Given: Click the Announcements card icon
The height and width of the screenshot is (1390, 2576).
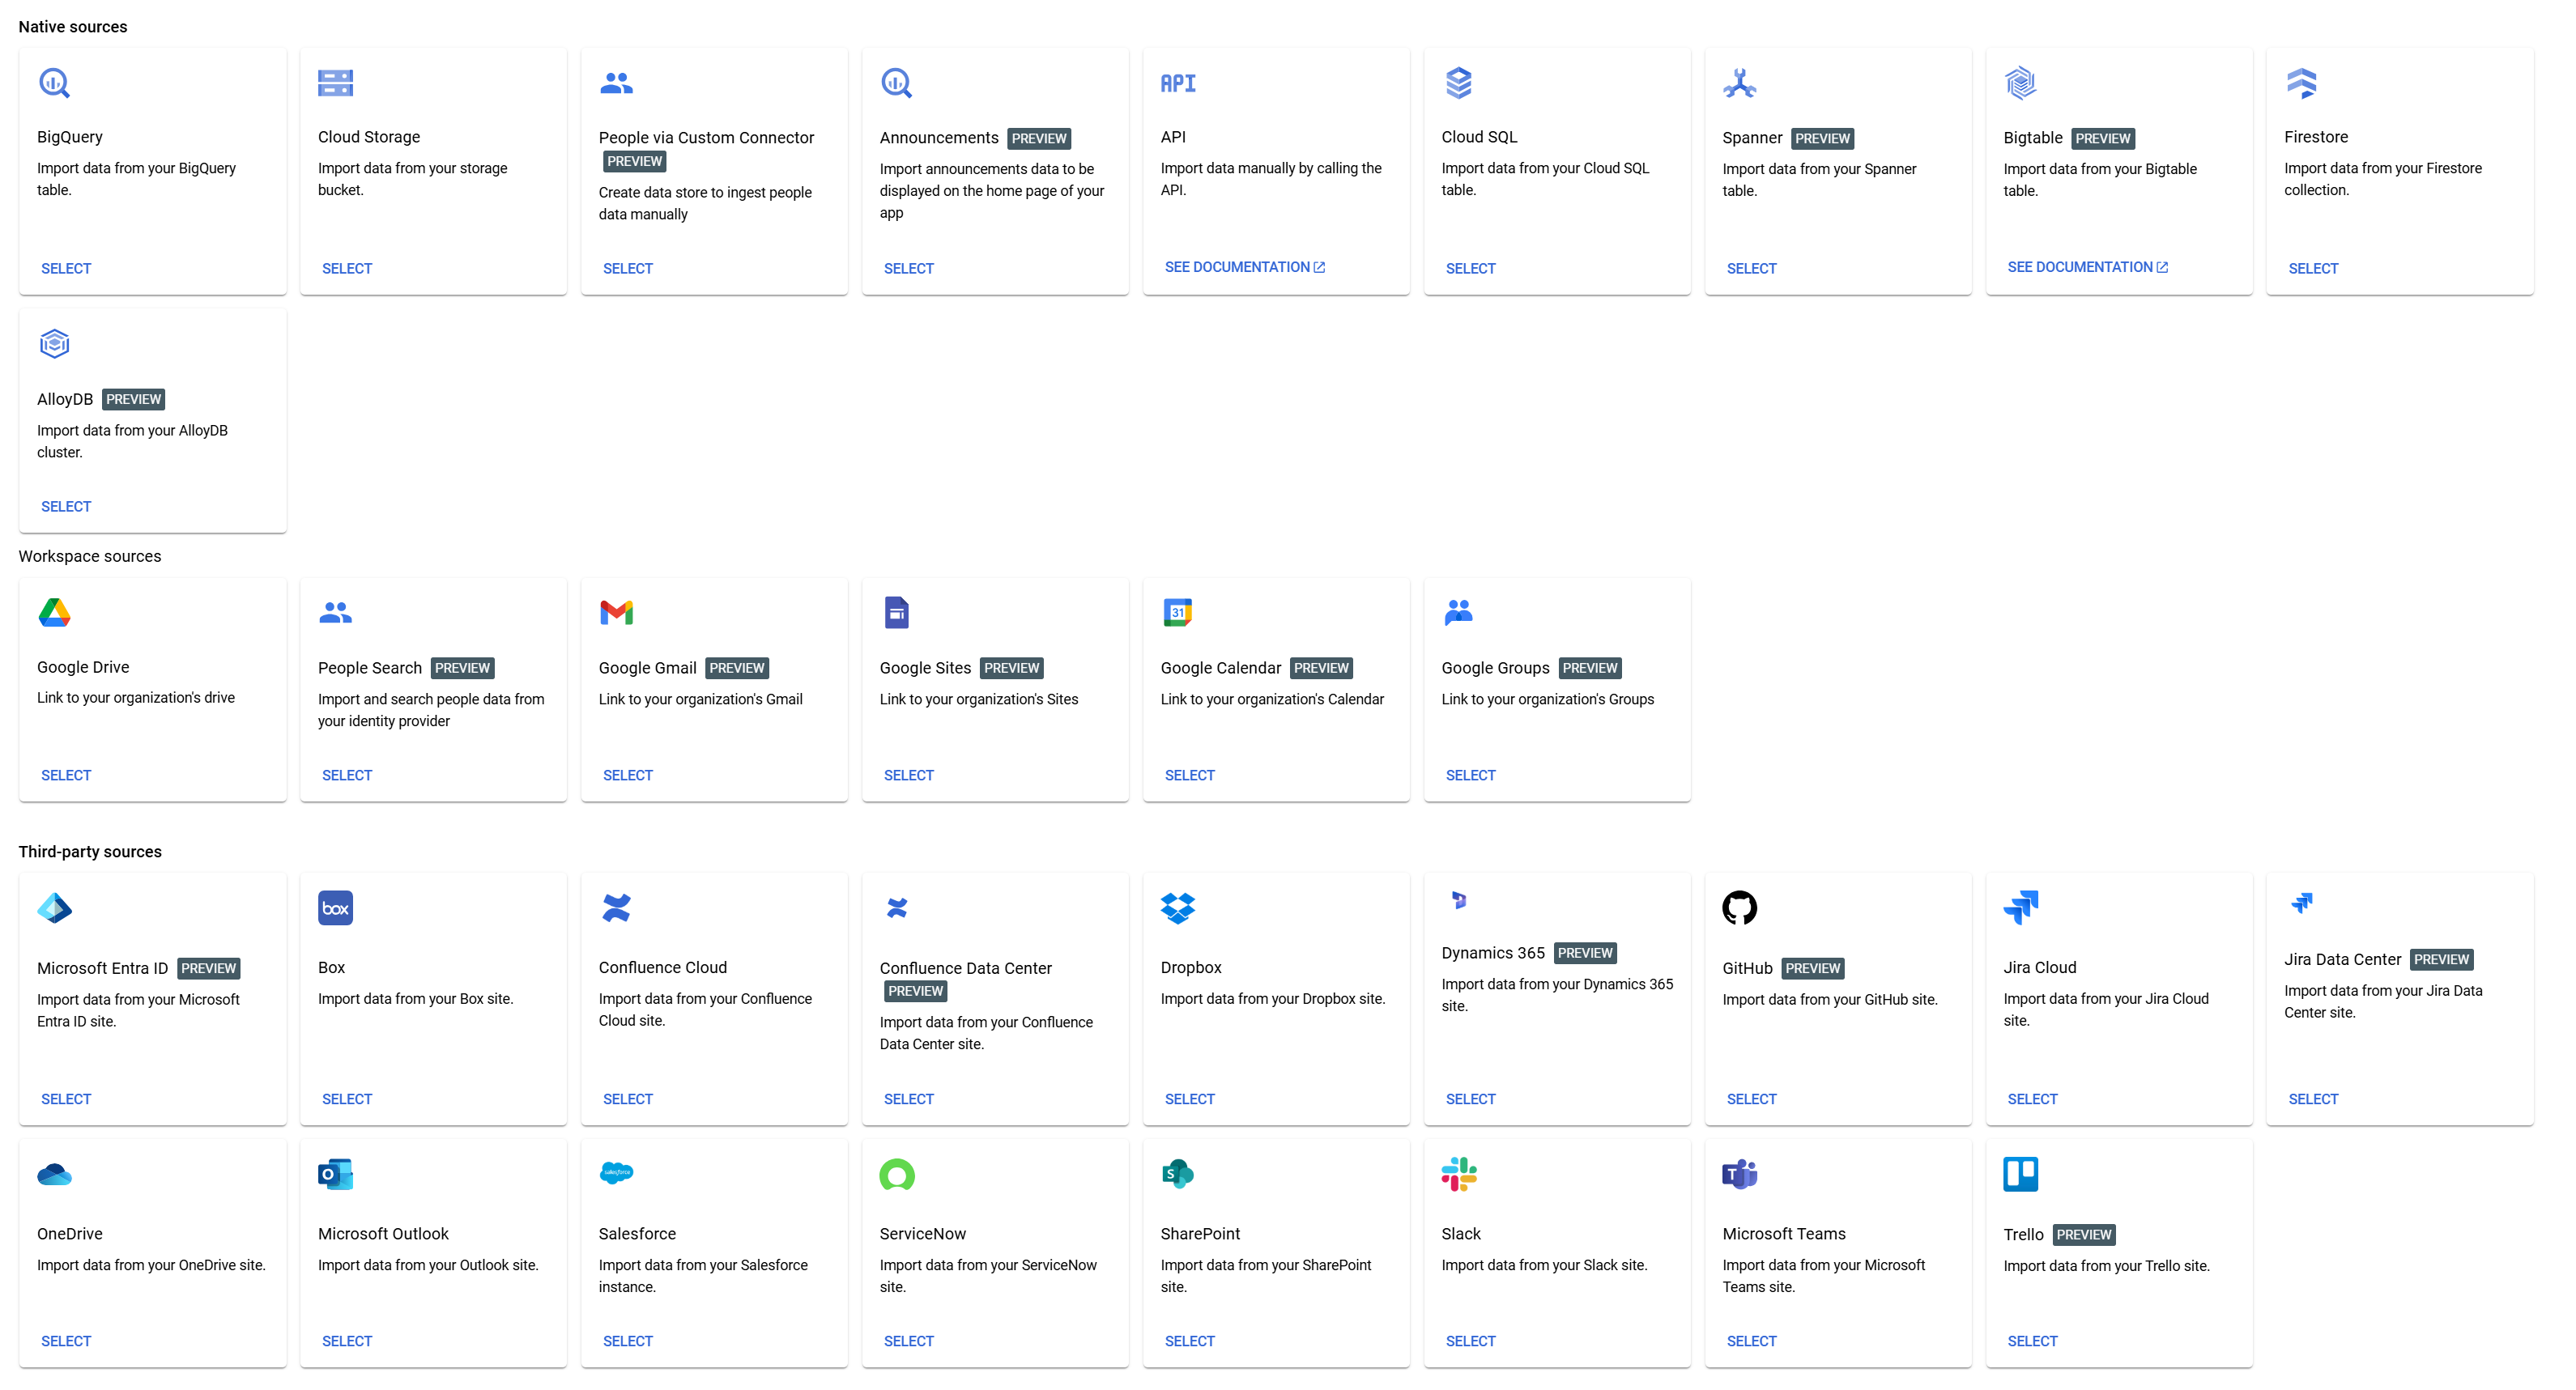Looking at the screenshot, I should coord(897,83).
